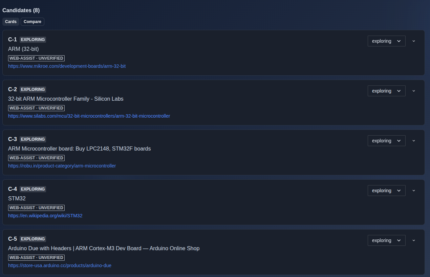Image resolution: width=430 pixels, height=277 pixels.
Task: Expand card C-3 with the chevron
Action: tap(414, 141)
